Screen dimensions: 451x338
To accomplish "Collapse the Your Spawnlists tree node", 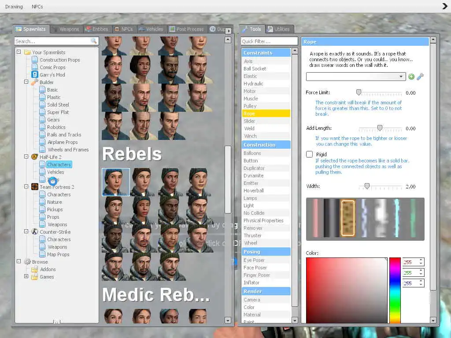I will coord(18,52).
